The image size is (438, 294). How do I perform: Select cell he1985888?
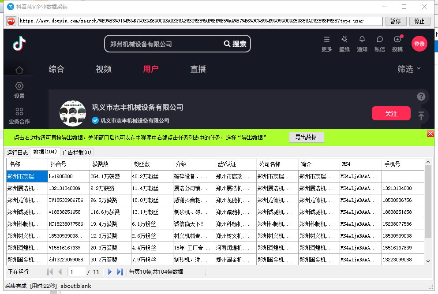[69, 176]
